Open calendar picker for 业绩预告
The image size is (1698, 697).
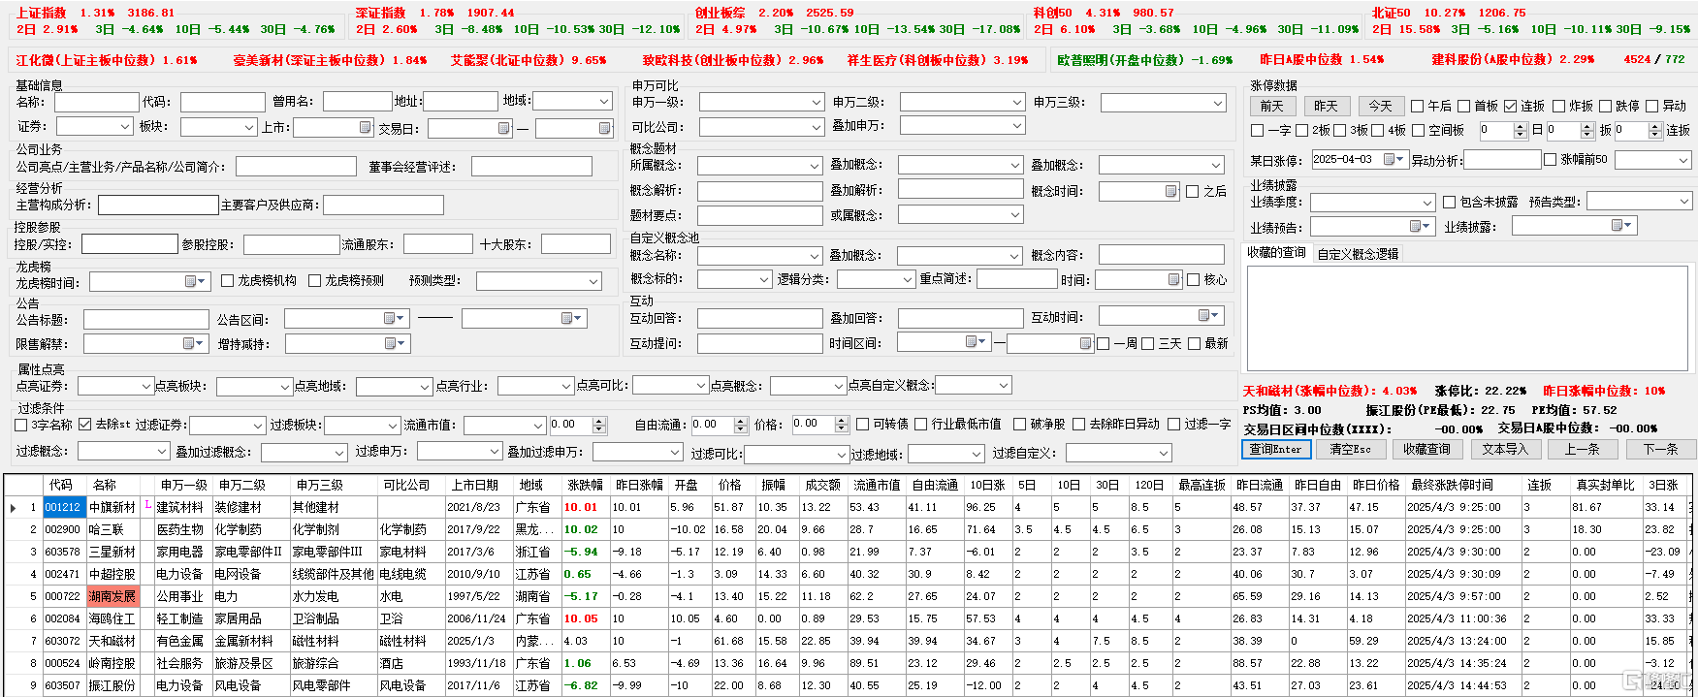pyautogui.click(x=1421, y=226)
